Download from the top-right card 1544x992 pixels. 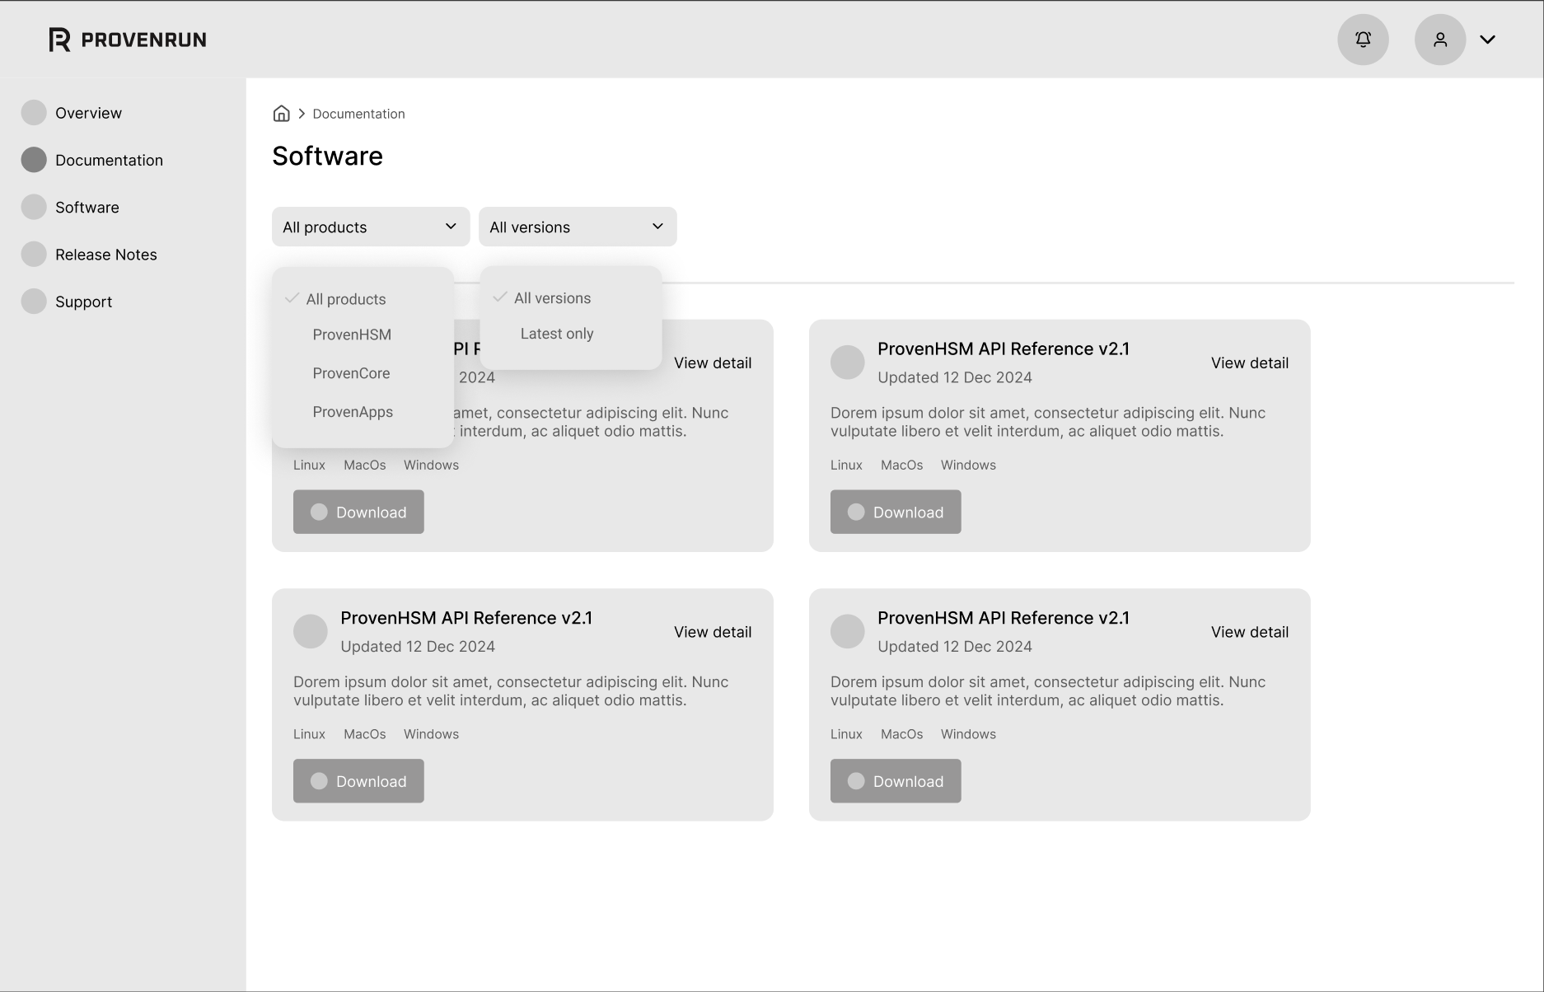pos(896,512)
